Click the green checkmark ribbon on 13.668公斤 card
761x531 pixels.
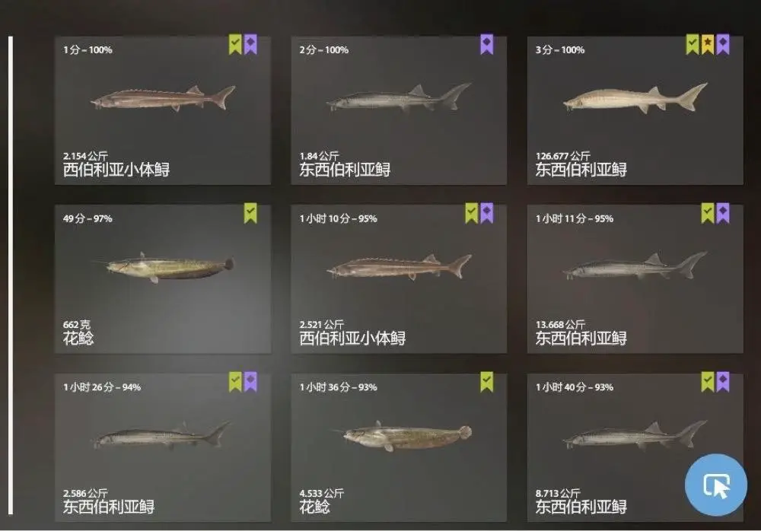708,213
